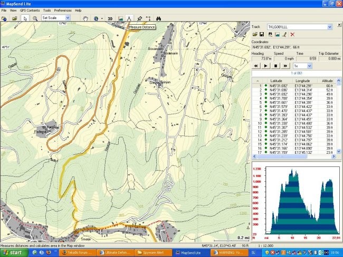343x257 pixels.
Task: Select track point row 5 with N45°31.661'
Action: click(x=294, y=102)
